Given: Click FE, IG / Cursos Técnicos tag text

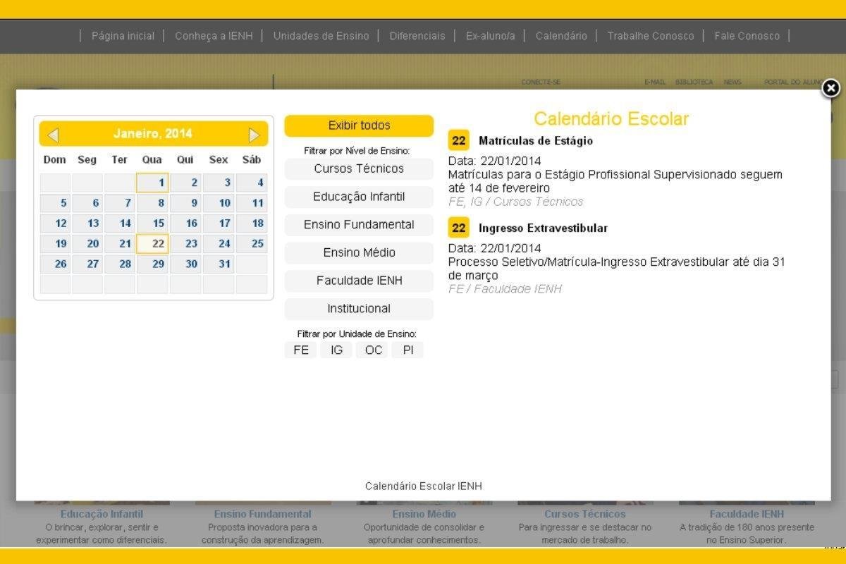Looking at the screenshot, I should click(516, 202).
